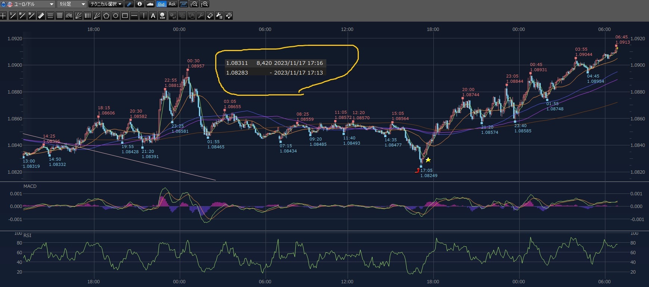Toggle the pencil drawing mode button
This screenshot has height=287, width=649.
tap(129, 4)
